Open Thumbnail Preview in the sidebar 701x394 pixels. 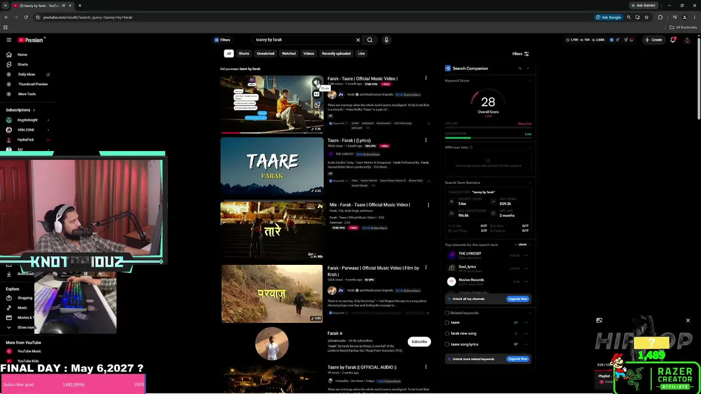point(33,84)
